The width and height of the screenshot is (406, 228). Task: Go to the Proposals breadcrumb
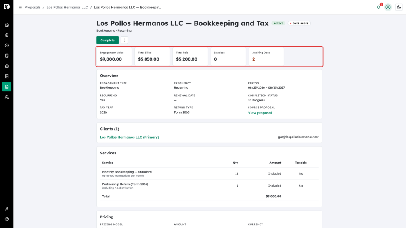point(33,7)
